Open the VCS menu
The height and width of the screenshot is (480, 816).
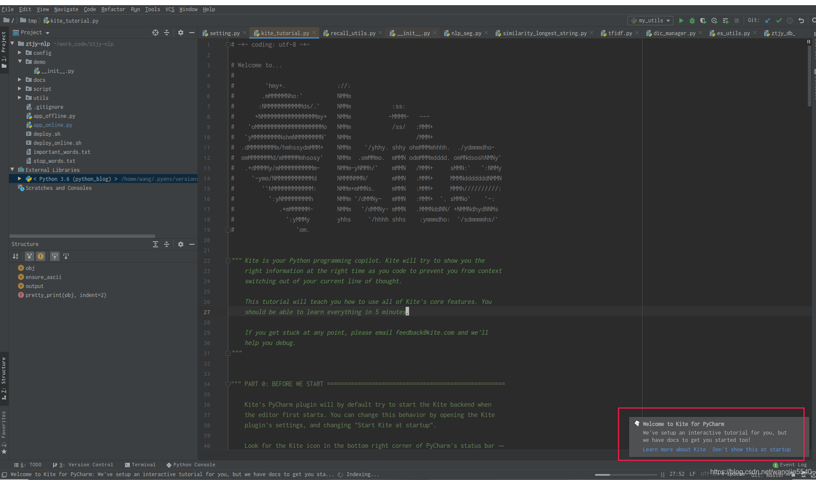pyautogui.click(x=170, y=9)
